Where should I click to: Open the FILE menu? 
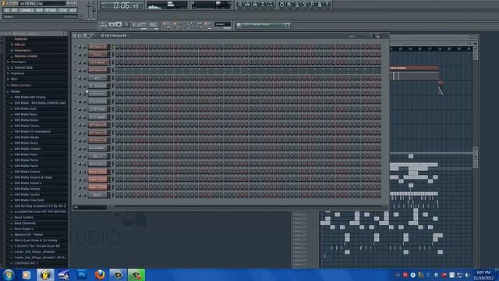[x=7, y=10]
